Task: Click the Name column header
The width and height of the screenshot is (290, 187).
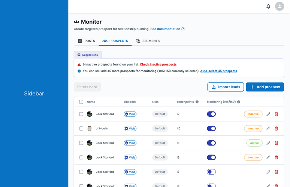Action: coord(91,102)
